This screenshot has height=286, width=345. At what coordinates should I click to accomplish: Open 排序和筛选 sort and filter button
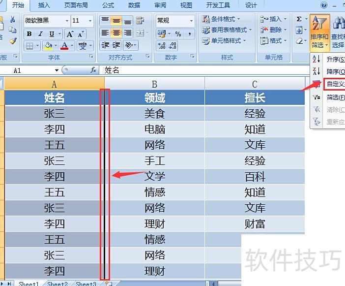(320, 32)
